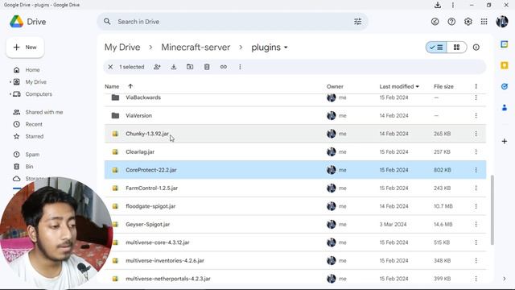Switch to grid layout
Viewport: 515px width, 290px height.
[456, 48]
